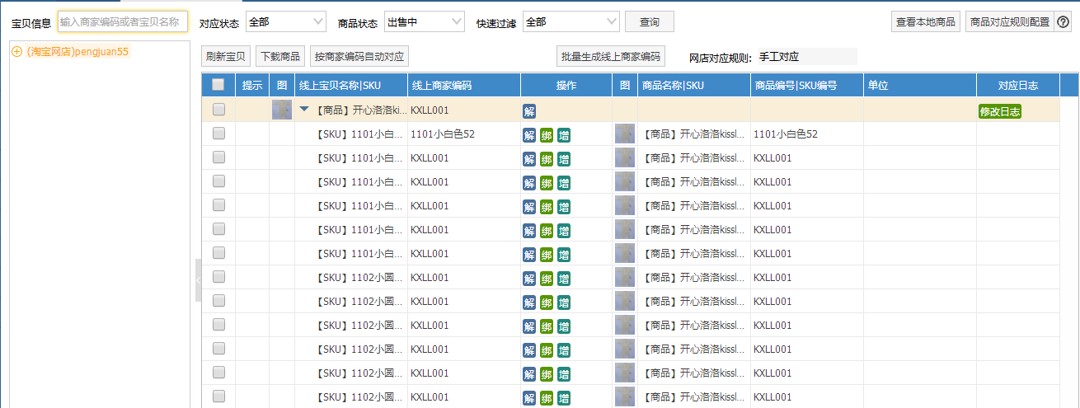Screen dimensions: 1080x408
Task: Click the 批量生成线上商家编码 button
Action: pyautogui.click(x=610, y=57)
